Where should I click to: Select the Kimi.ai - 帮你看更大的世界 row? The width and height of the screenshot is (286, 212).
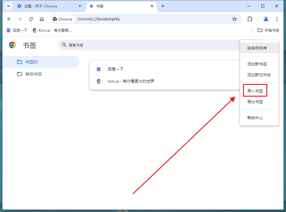coord(165,81)
